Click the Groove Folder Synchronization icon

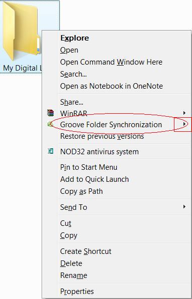coord(50,124)
